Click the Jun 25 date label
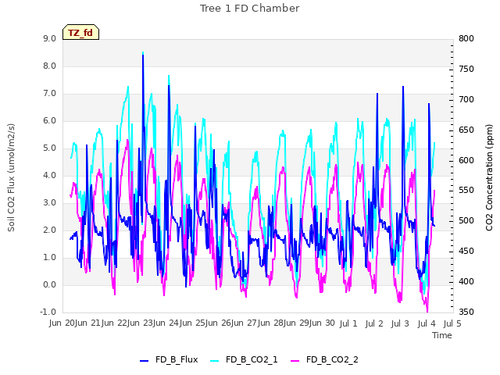The height and width of the screenshot is (375, 500). click(193, 323)
